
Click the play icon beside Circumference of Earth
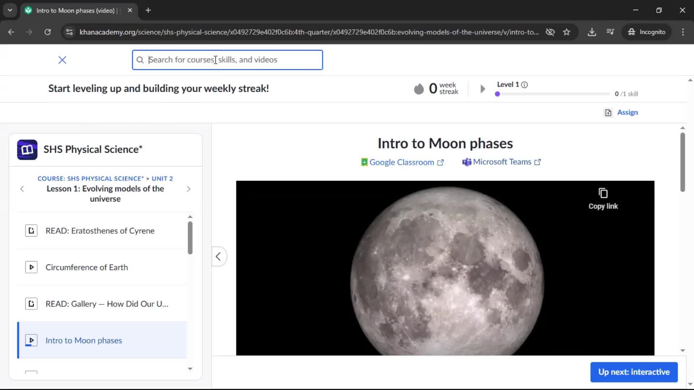click(x=31, y=267)
